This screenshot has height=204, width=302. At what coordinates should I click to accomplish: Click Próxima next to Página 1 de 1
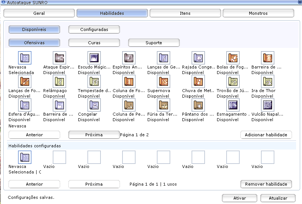(94, 184)
